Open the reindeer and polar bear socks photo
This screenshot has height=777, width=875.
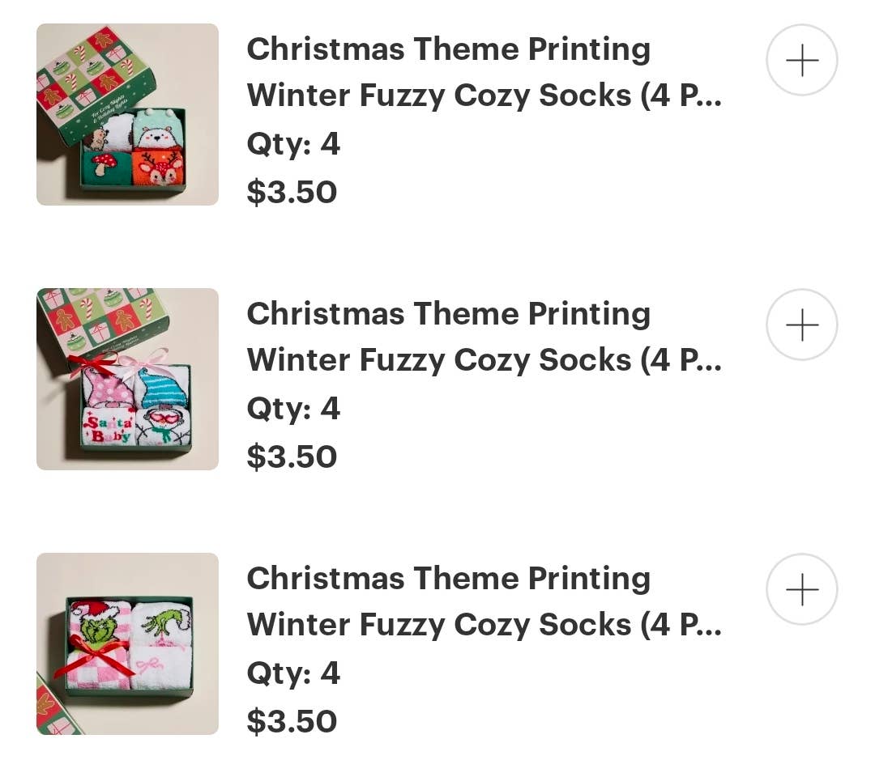(x=127, y=114)
